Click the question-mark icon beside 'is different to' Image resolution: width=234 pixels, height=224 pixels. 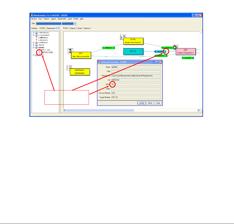(x=36, y=38)
